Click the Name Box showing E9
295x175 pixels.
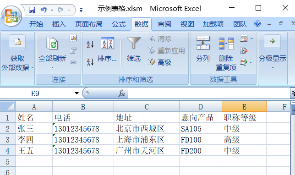[35, 93]
